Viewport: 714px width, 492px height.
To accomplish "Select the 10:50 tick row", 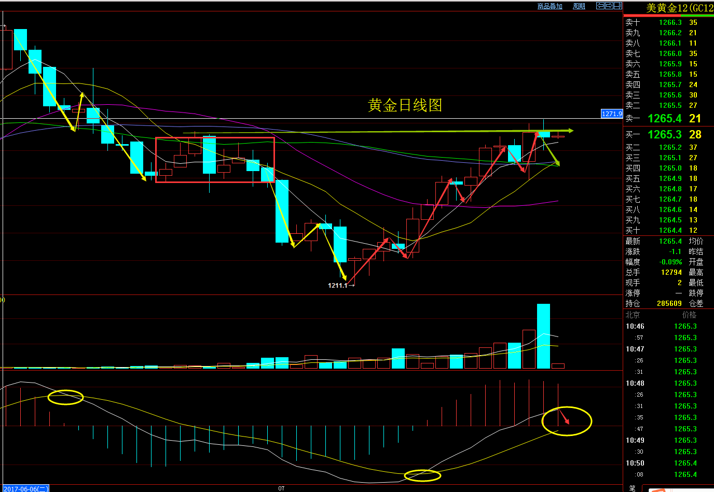I will 668,463.
